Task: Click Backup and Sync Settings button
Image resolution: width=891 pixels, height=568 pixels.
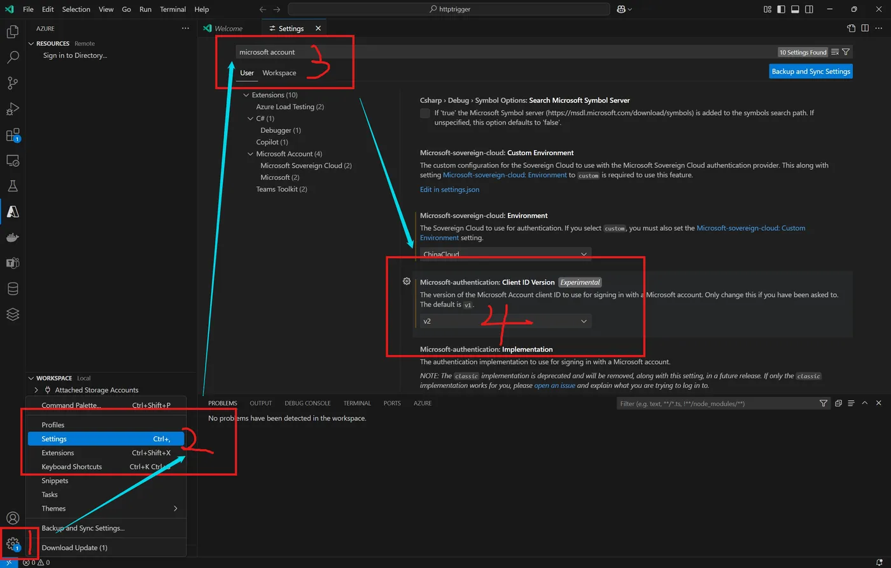Action: point(811,71)
